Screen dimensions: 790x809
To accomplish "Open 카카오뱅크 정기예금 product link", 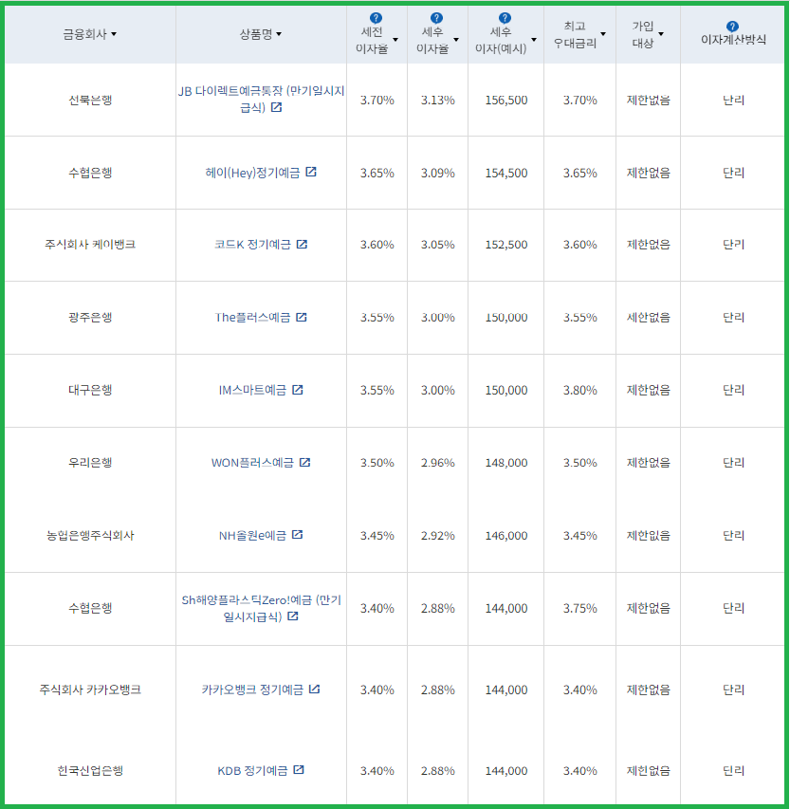I will tap(252, 689).
